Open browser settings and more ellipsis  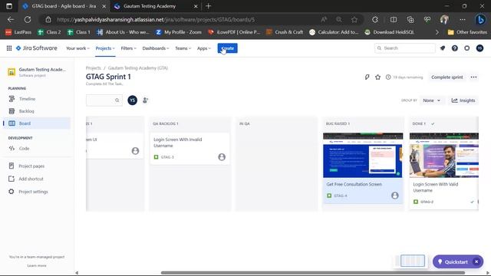coord(463,19)
